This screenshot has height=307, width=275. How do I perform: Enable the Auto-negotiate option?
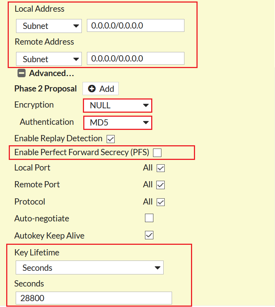coord(149,218)
